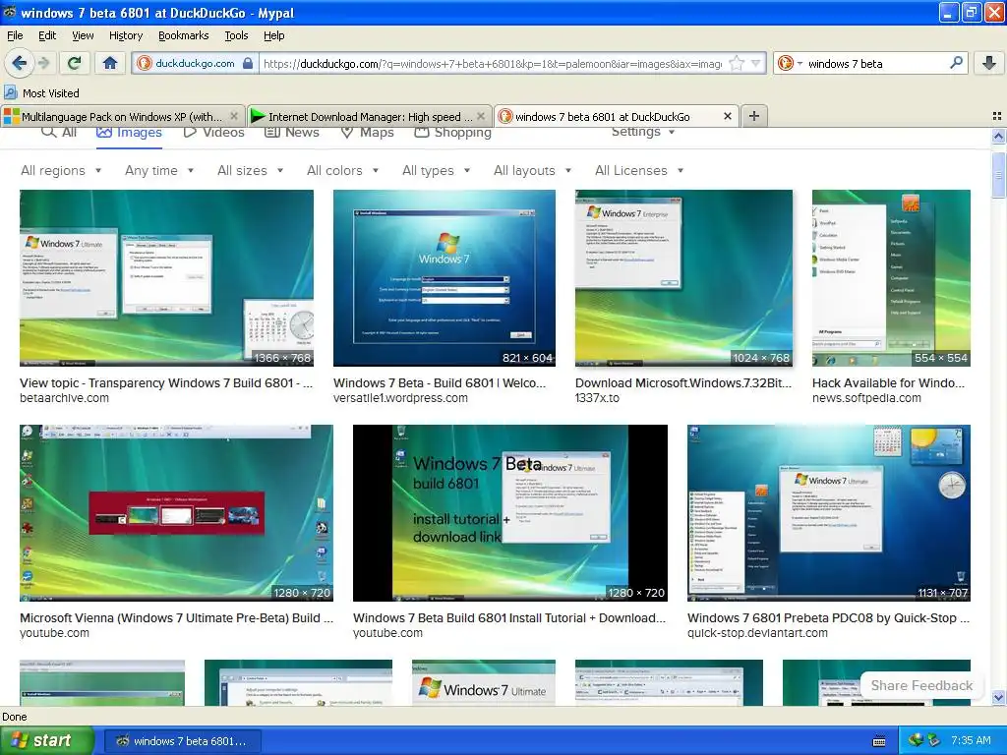Open the quick-stop.deviantart.com Prebeta PDC08 result
The height and width of the screenshot is (755, 1007).
[x=828, y=617]
